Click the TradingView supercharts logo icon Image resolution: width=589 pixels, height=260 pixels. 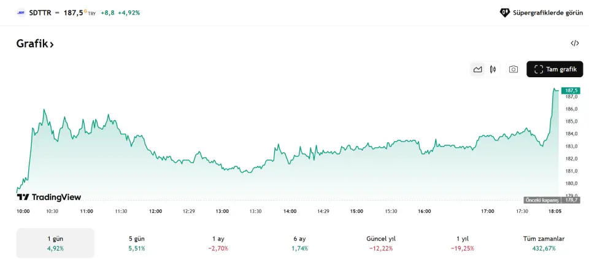505,12
